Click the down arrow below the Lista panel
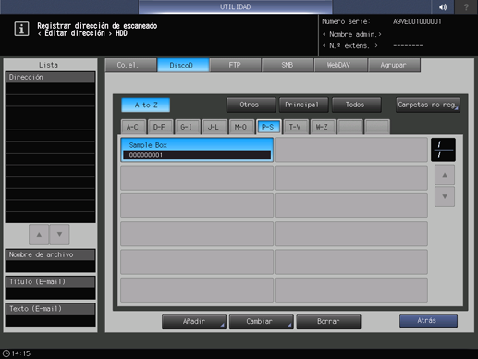The height and width of the screenshot is (359, 478). [59, 235]
